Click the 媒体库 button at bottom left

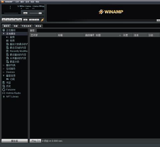(x=15, y=141)
